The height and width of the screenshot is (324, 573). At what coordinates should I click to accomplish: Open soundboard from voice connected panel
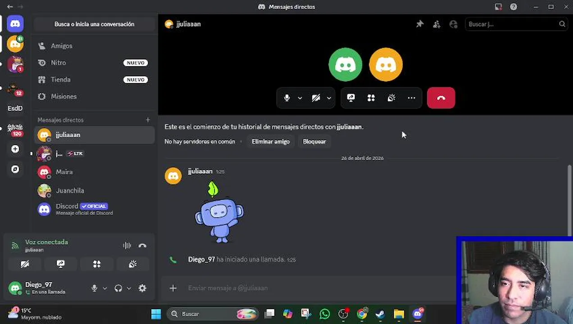click(x=133, y=264)
